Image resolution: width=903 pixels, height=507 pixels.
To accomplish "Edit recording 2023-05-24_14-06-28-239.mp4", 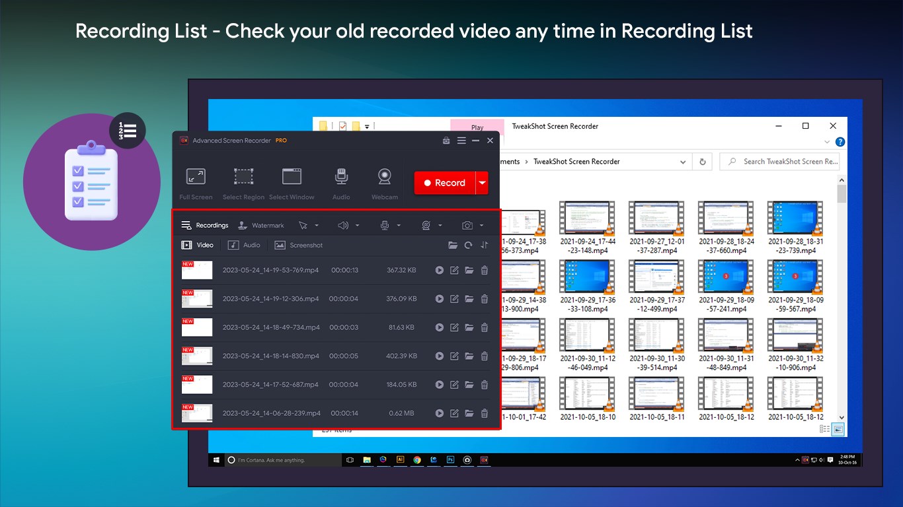I will [x=454, y=413].
